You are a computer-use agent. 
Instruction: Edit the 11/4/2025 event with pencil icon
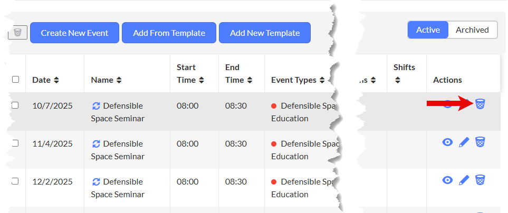464,142
